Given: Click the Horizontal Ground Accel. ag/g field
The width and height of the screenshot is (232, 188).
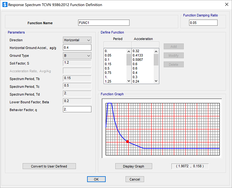Looking at the screenshot, I should (77, 48).
